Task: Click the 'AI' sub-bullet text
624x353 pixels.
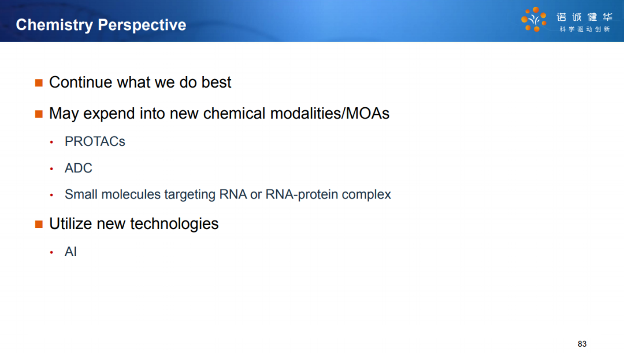Action: tap(70, 251)
